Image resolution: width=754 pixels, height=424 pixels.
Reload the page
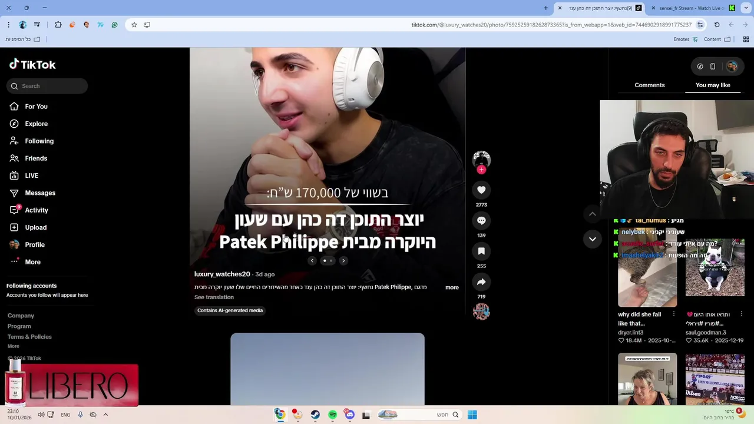[717, 25]
